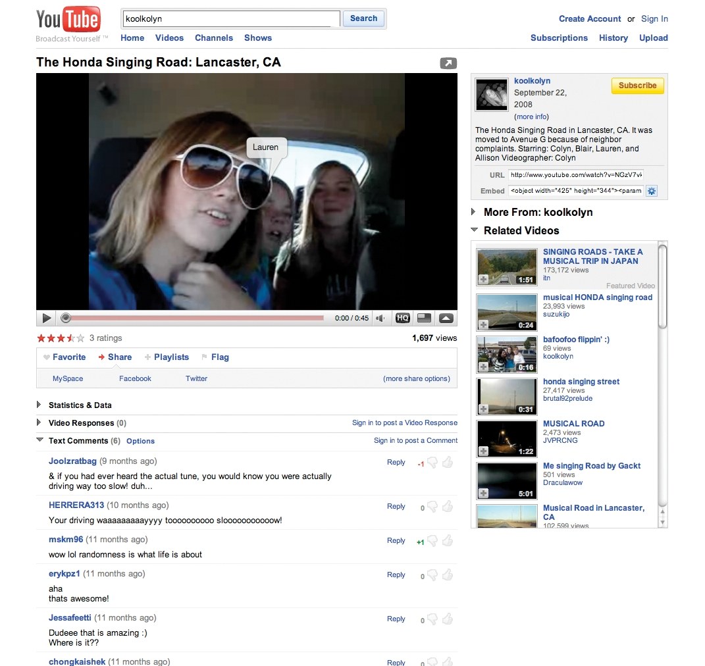The image size is (705, 666).
Task: Select the Embed code field
Action: pyautogui.click(x=576, y=191)
